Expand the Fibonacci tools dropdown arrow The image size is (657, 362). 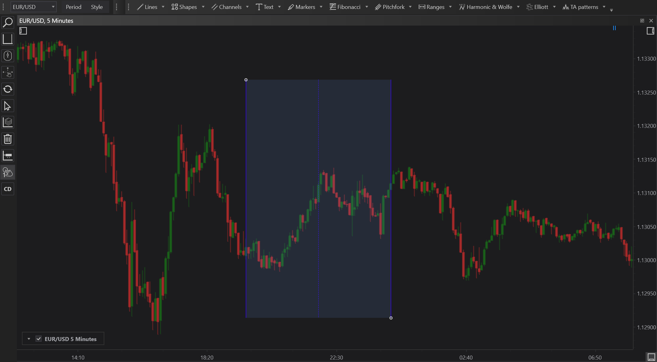(367, 7)
